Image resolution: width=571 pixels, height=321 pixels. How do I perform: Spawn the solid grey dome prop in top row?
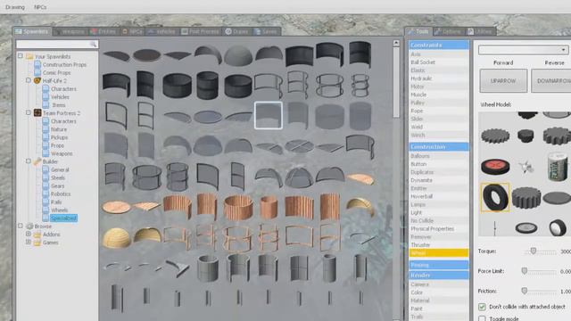coord(238,55)
